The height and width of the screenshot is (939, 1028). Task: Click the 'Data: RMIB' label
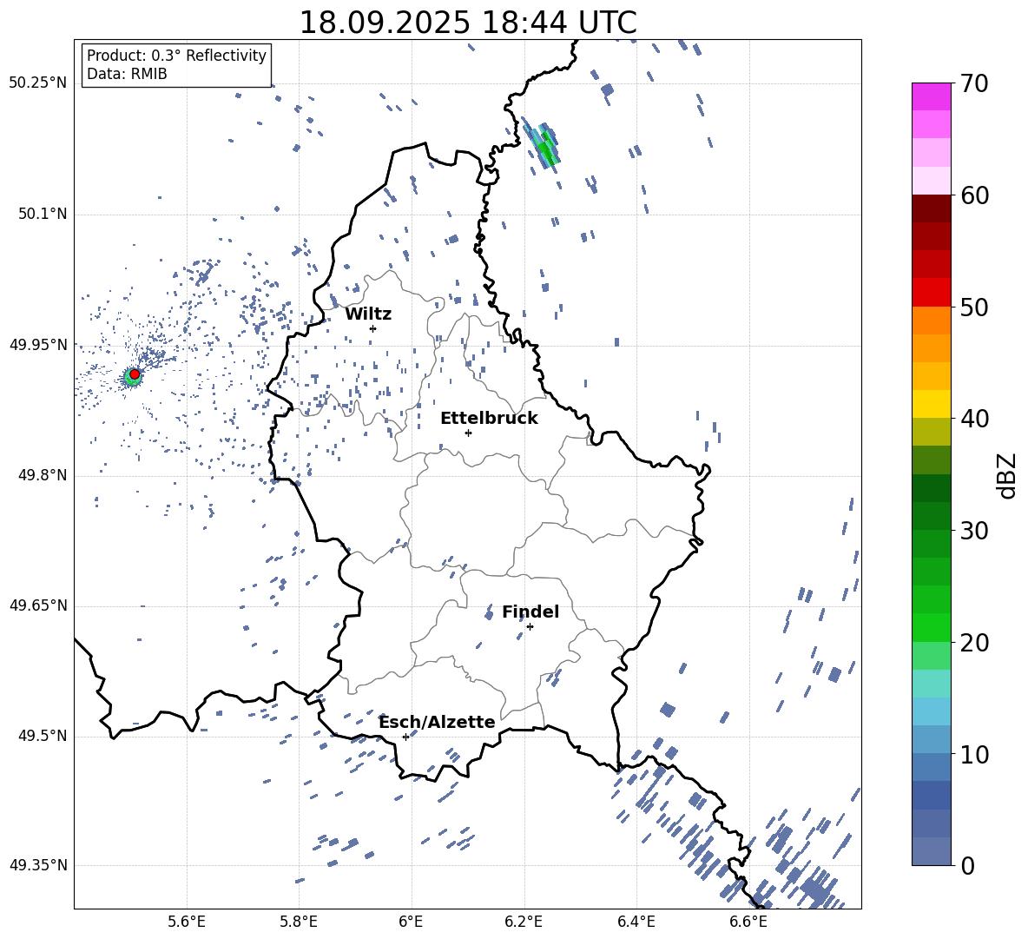click(127, 74)
